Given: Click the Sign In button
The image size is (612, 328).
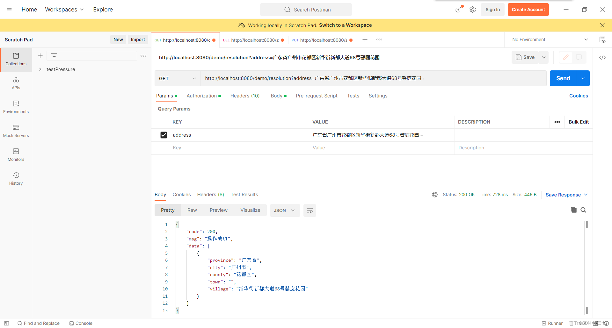Looking at the screenshot, I should (492, 10).
